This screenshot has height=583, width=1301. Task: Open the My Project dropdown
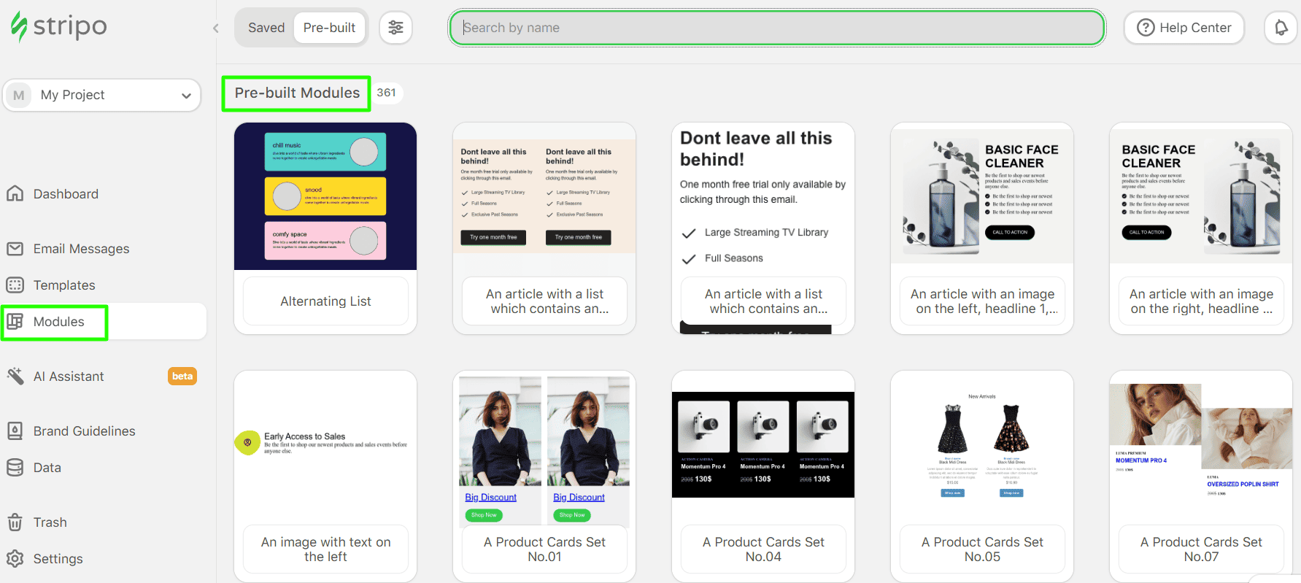tap(102, 95)
